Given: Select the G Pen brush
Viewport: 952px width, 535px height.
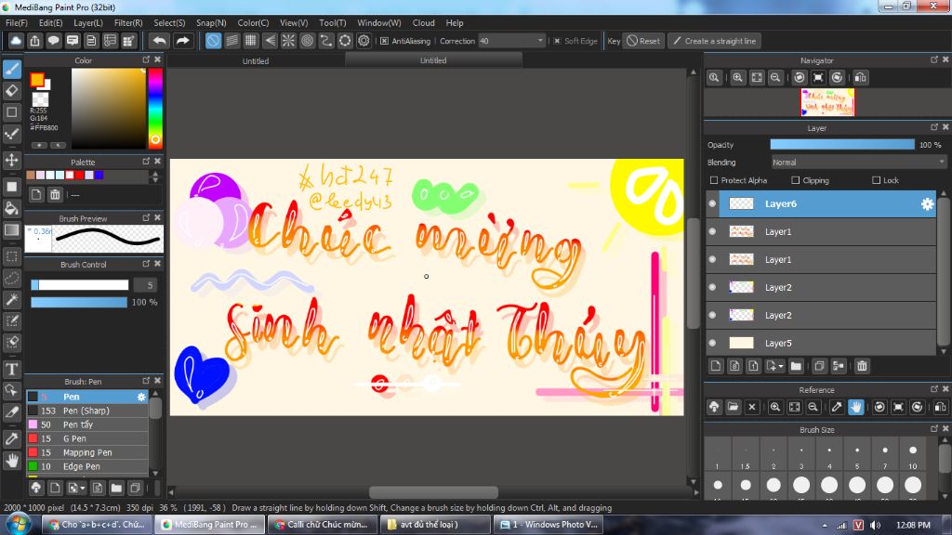Looking at the screenshot, I should tap(87, 438).
